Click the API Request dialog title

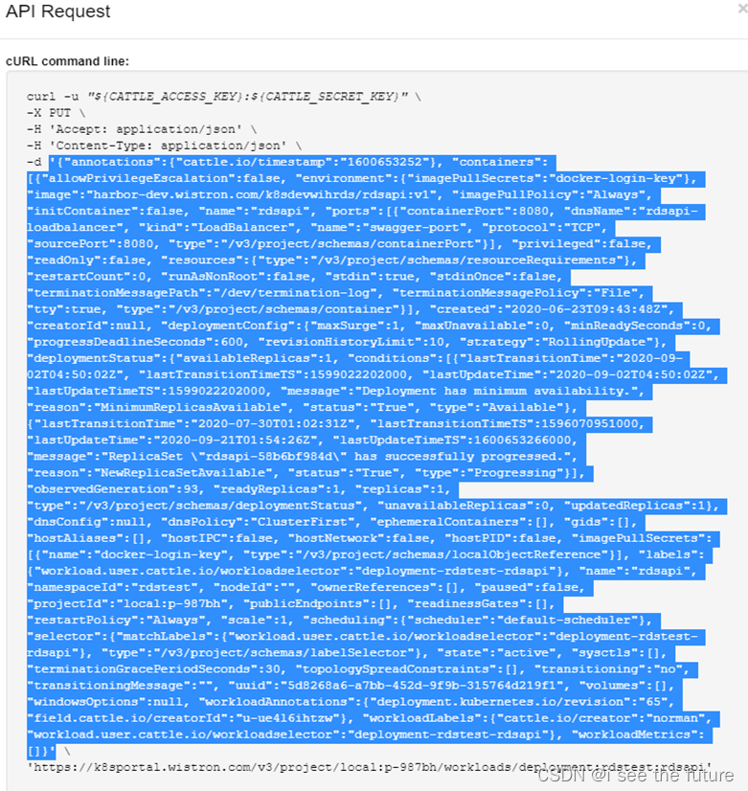[x=57, y=11]
